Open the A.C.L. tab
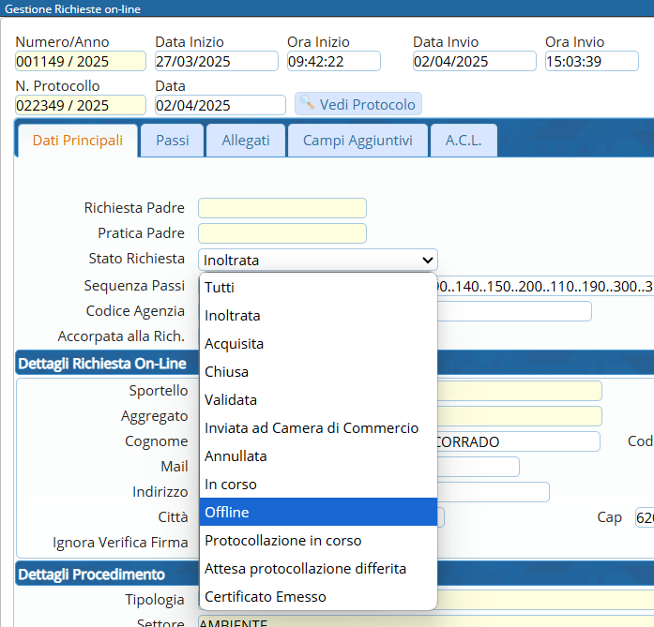The image size is (654, 627). coord(464,141)
